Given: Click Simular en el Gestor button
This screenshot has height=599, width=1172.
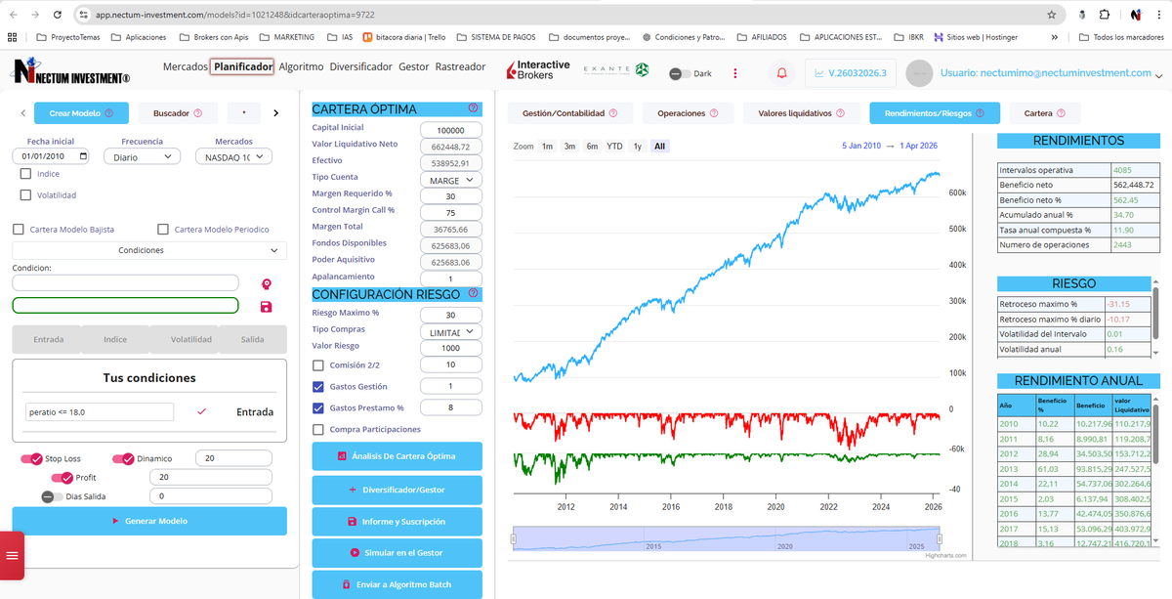Looking at the screenshot, I should coord(397,553).
